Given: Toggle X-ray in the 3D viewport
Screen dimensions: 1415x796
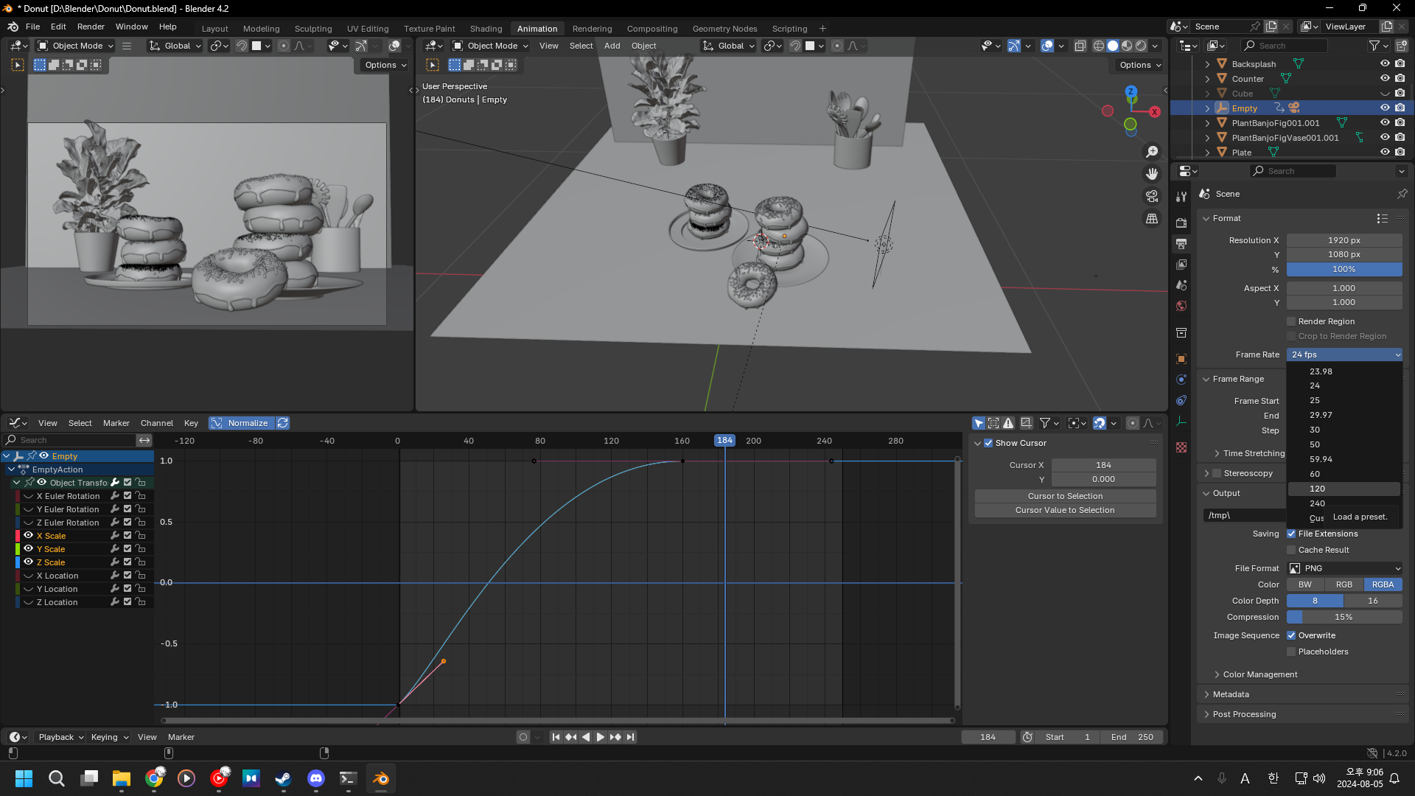Looking at the screenshot, I should point(1080,46).
